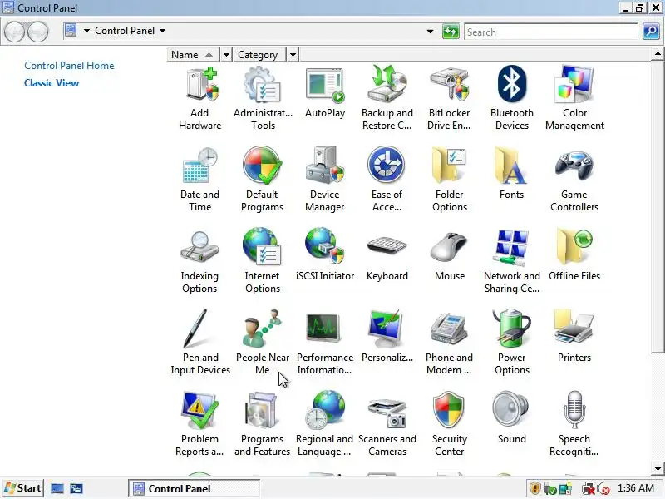Click Show Desktop quick launch icon
This screenshot has height=499, width=665.
(57, 489)
